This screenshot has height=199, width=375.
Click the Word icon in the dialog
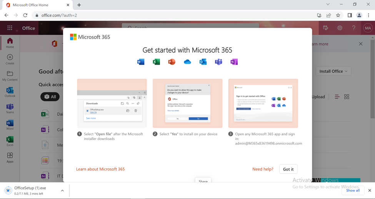141,62
